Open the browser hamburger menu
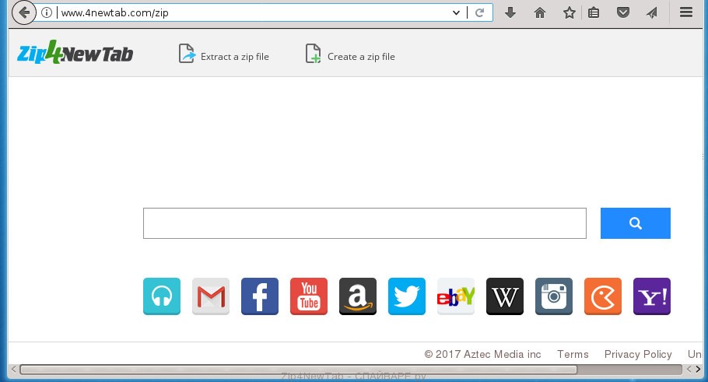Screen dimensions: 708x382 pyautogui.click(x=686, y=12)
